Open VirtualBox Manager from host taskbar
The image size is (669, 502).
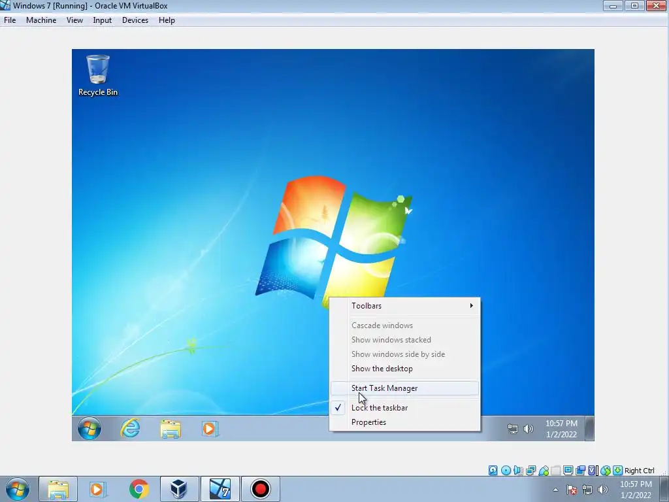(x=179, y=489)
